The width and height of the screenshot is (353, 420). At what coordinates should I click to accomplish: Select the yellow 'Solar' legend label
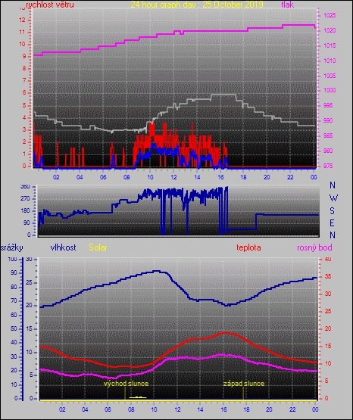98,247
